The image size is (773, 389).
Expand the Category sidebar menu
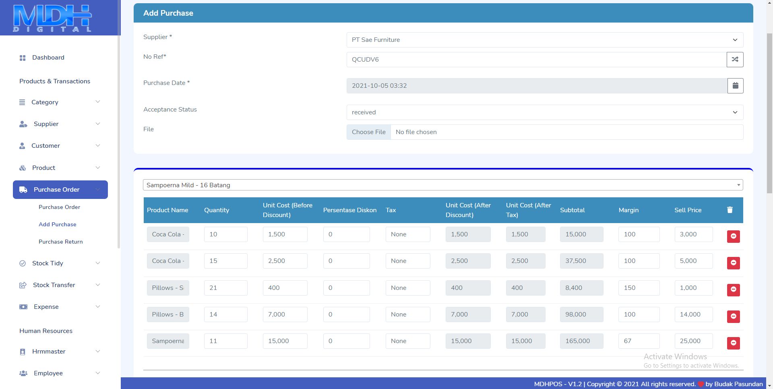pyautogui.click(x=60, y=102)
